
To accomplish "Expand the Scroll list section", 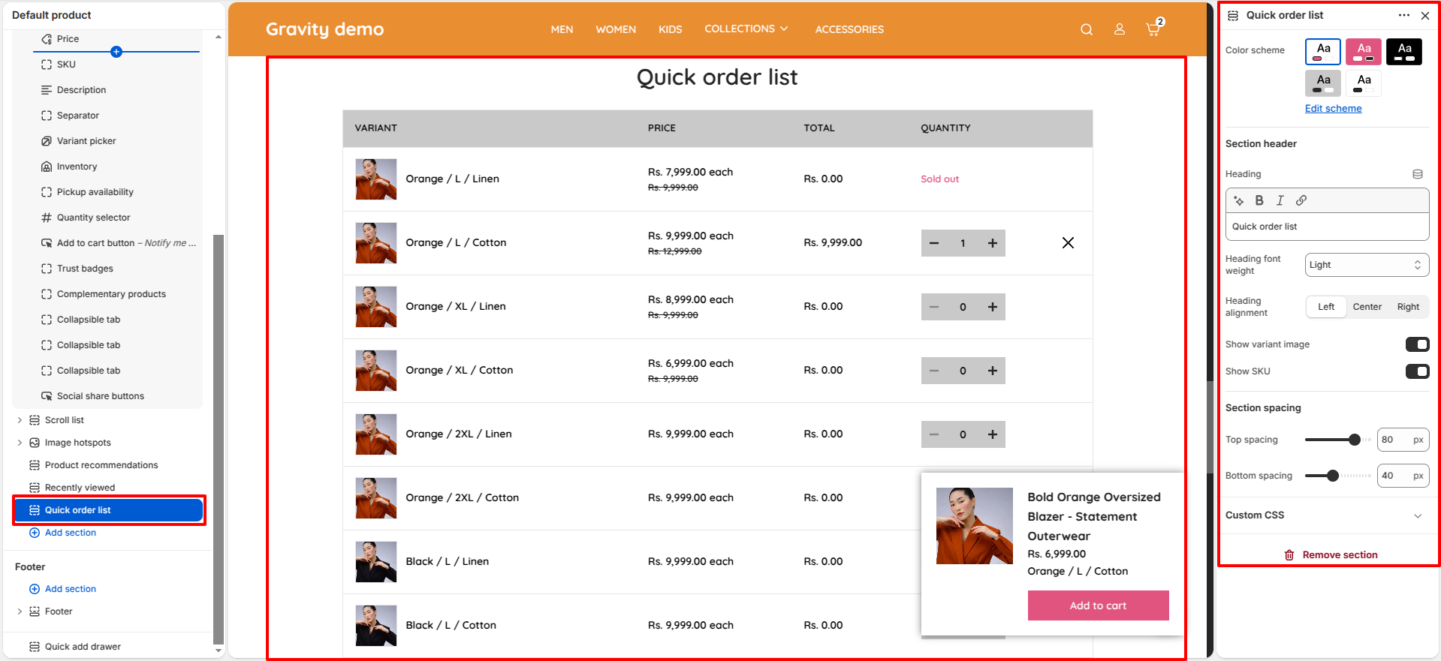I will [20, 420].
